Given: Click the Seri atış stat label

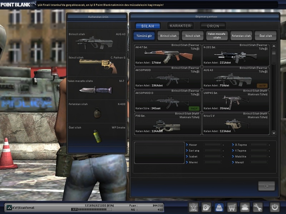Looking at the screenshot, I should click(x=194, y=151).
